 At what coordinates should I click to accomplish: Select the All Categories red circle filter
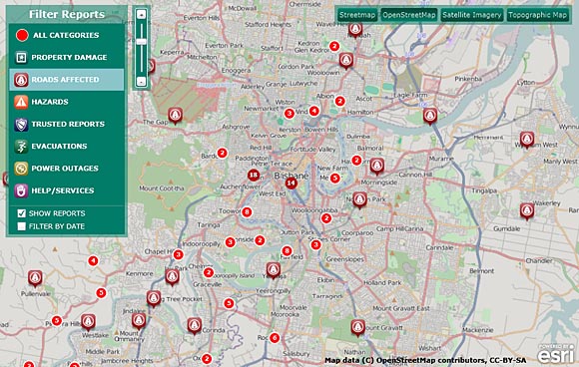(x=22, y=35)
